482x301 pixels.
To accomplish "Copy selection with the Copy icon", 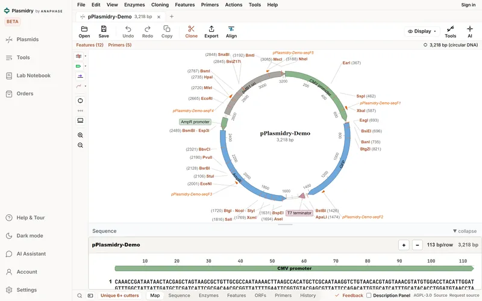I will (167, 29).
